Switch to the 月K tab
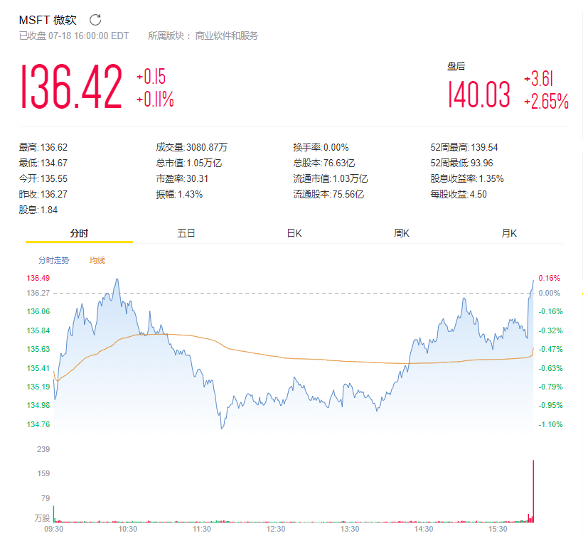 coord(509,233)
